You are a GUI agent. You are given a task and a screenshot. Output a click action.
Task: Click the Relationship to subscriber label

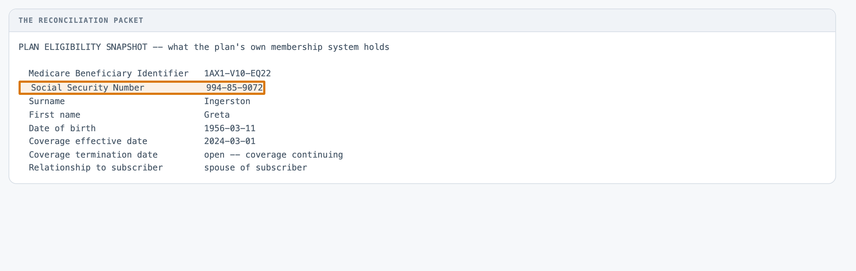pyautogui.click(x=96, y=168)
